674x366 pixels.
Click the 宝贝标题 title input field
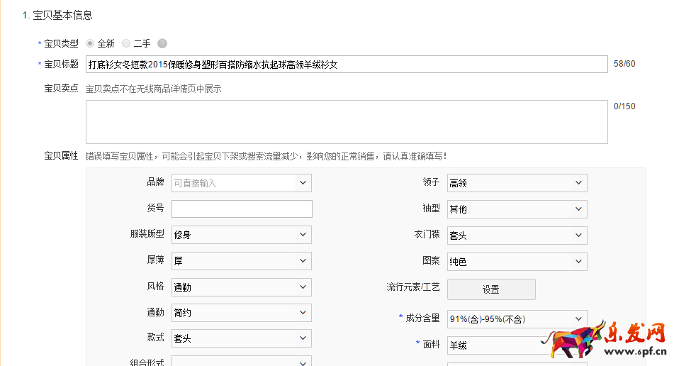pos(346,65)
